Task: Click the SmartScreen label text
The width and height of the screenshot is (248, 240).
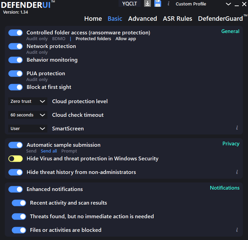Action: (68, 129)
